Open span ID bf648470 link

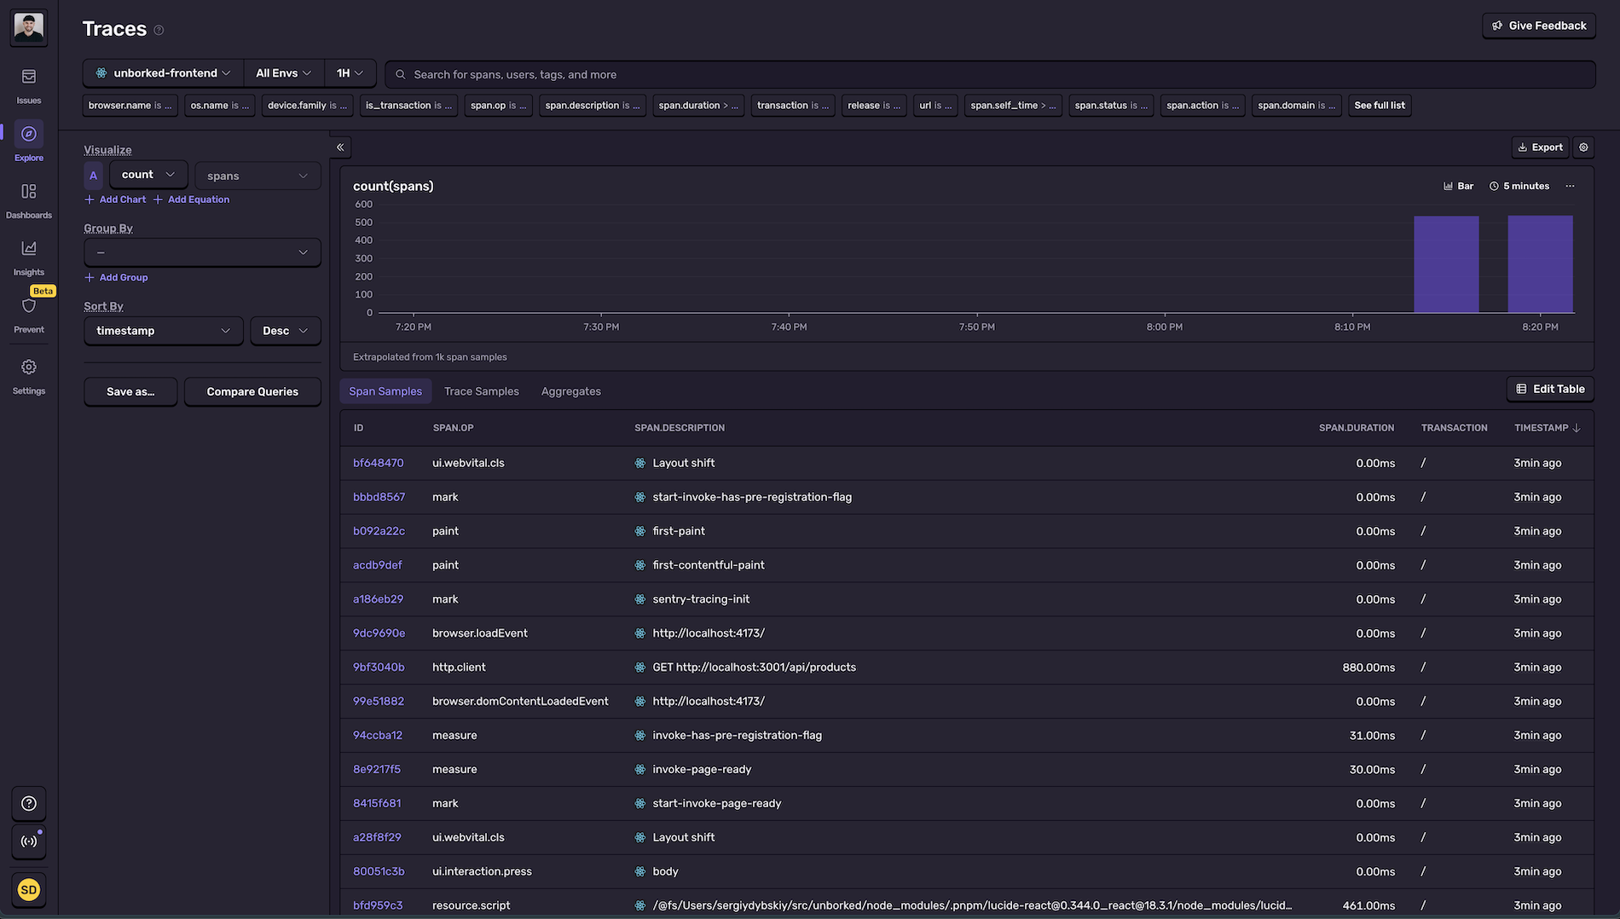coord(378,463)
